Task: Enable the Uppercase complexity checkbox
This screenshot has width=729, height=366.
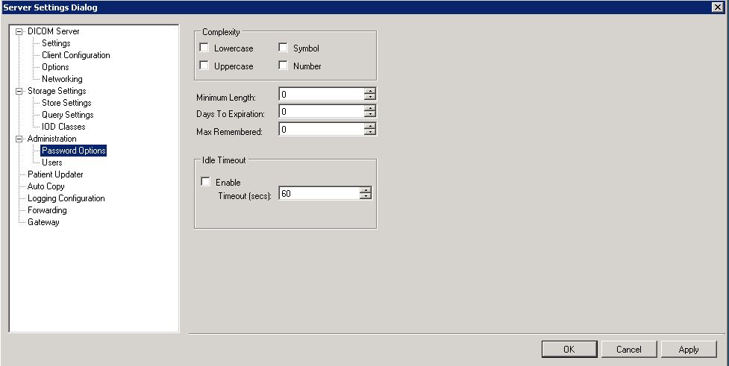Action: 204,66
